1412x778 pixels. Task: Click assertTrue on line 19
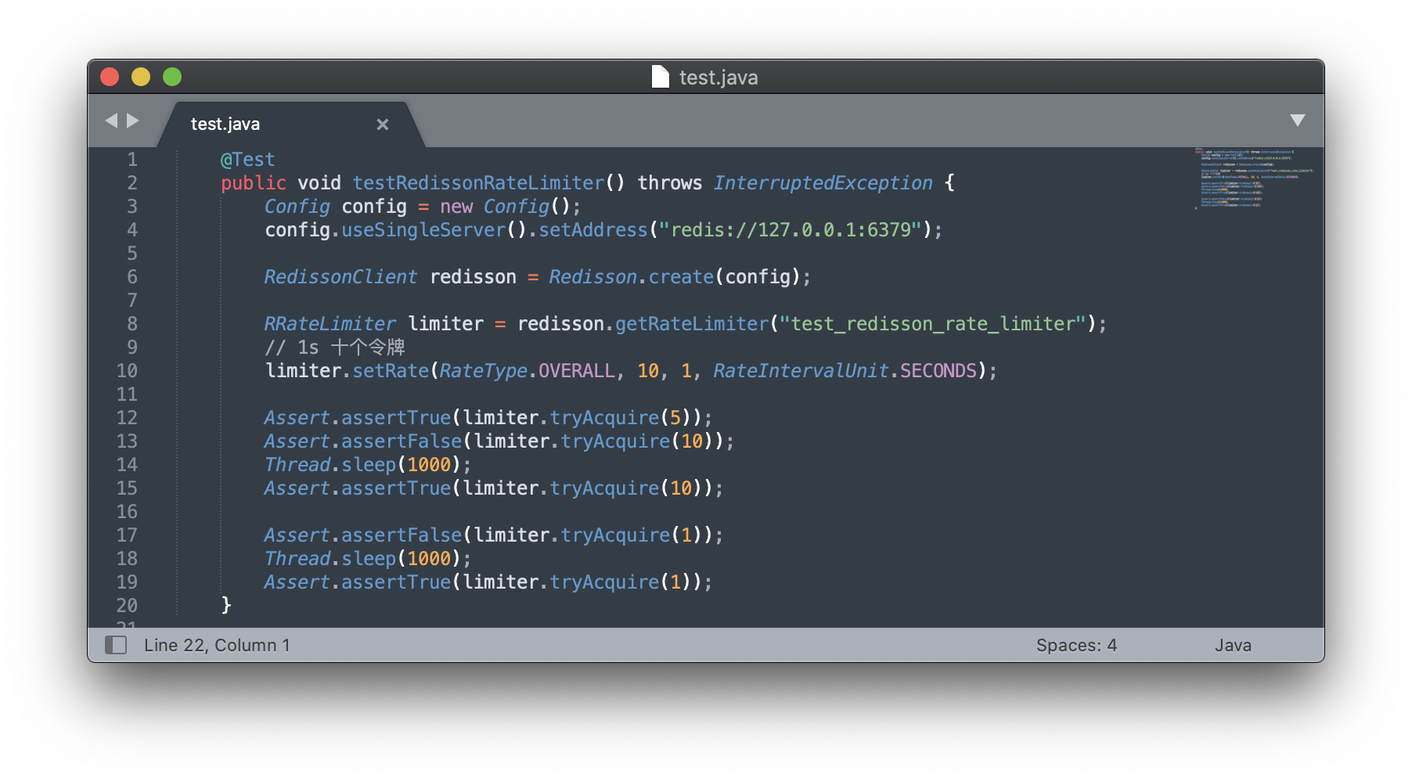click(396, 582)
